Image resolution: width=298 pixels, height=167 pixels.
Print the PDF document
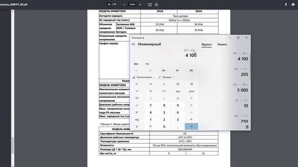pos(293,5)
